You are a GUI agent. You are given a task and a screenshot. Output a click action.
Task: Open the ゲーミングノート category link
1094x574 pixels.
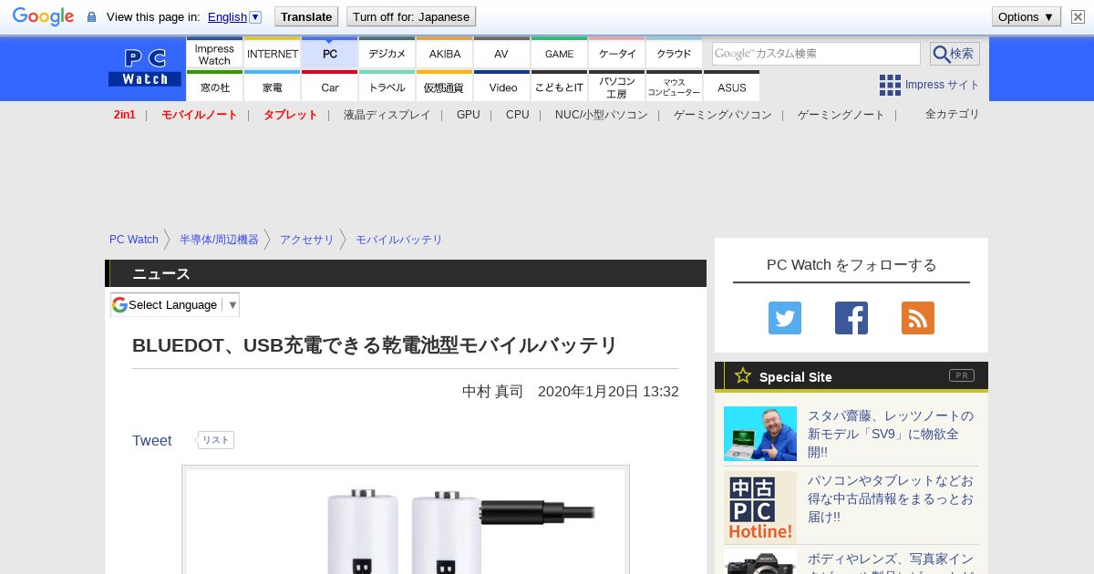pos(841,115)
